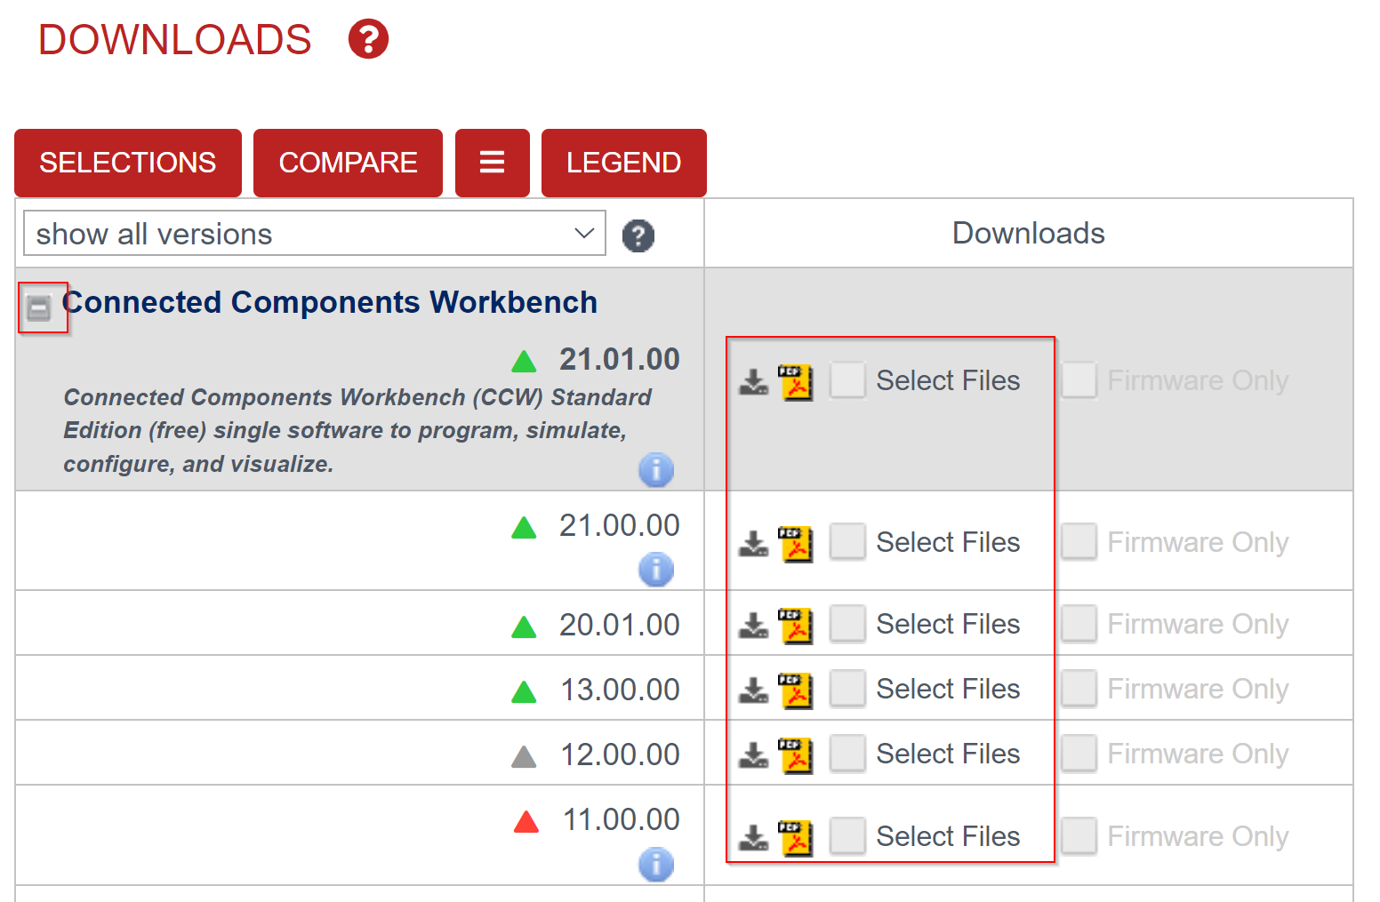Check Firmware Only for version 21.01.00
This screenshot has height=902, width=1380.
click(x=1079, y=380)
